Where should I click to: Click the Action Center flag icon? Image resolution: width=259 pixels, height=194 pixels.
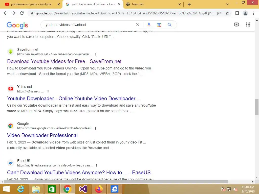tap(223, 189)
